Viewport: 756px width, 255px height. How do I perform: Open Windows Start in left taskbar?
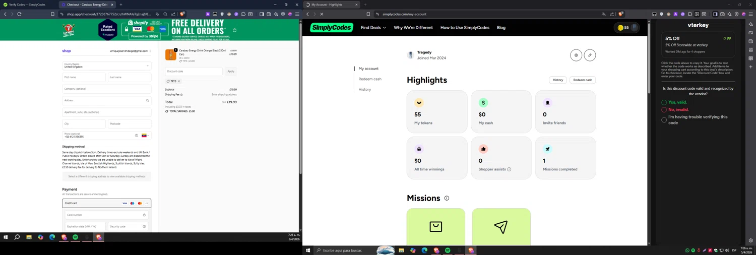pos(6,237)
